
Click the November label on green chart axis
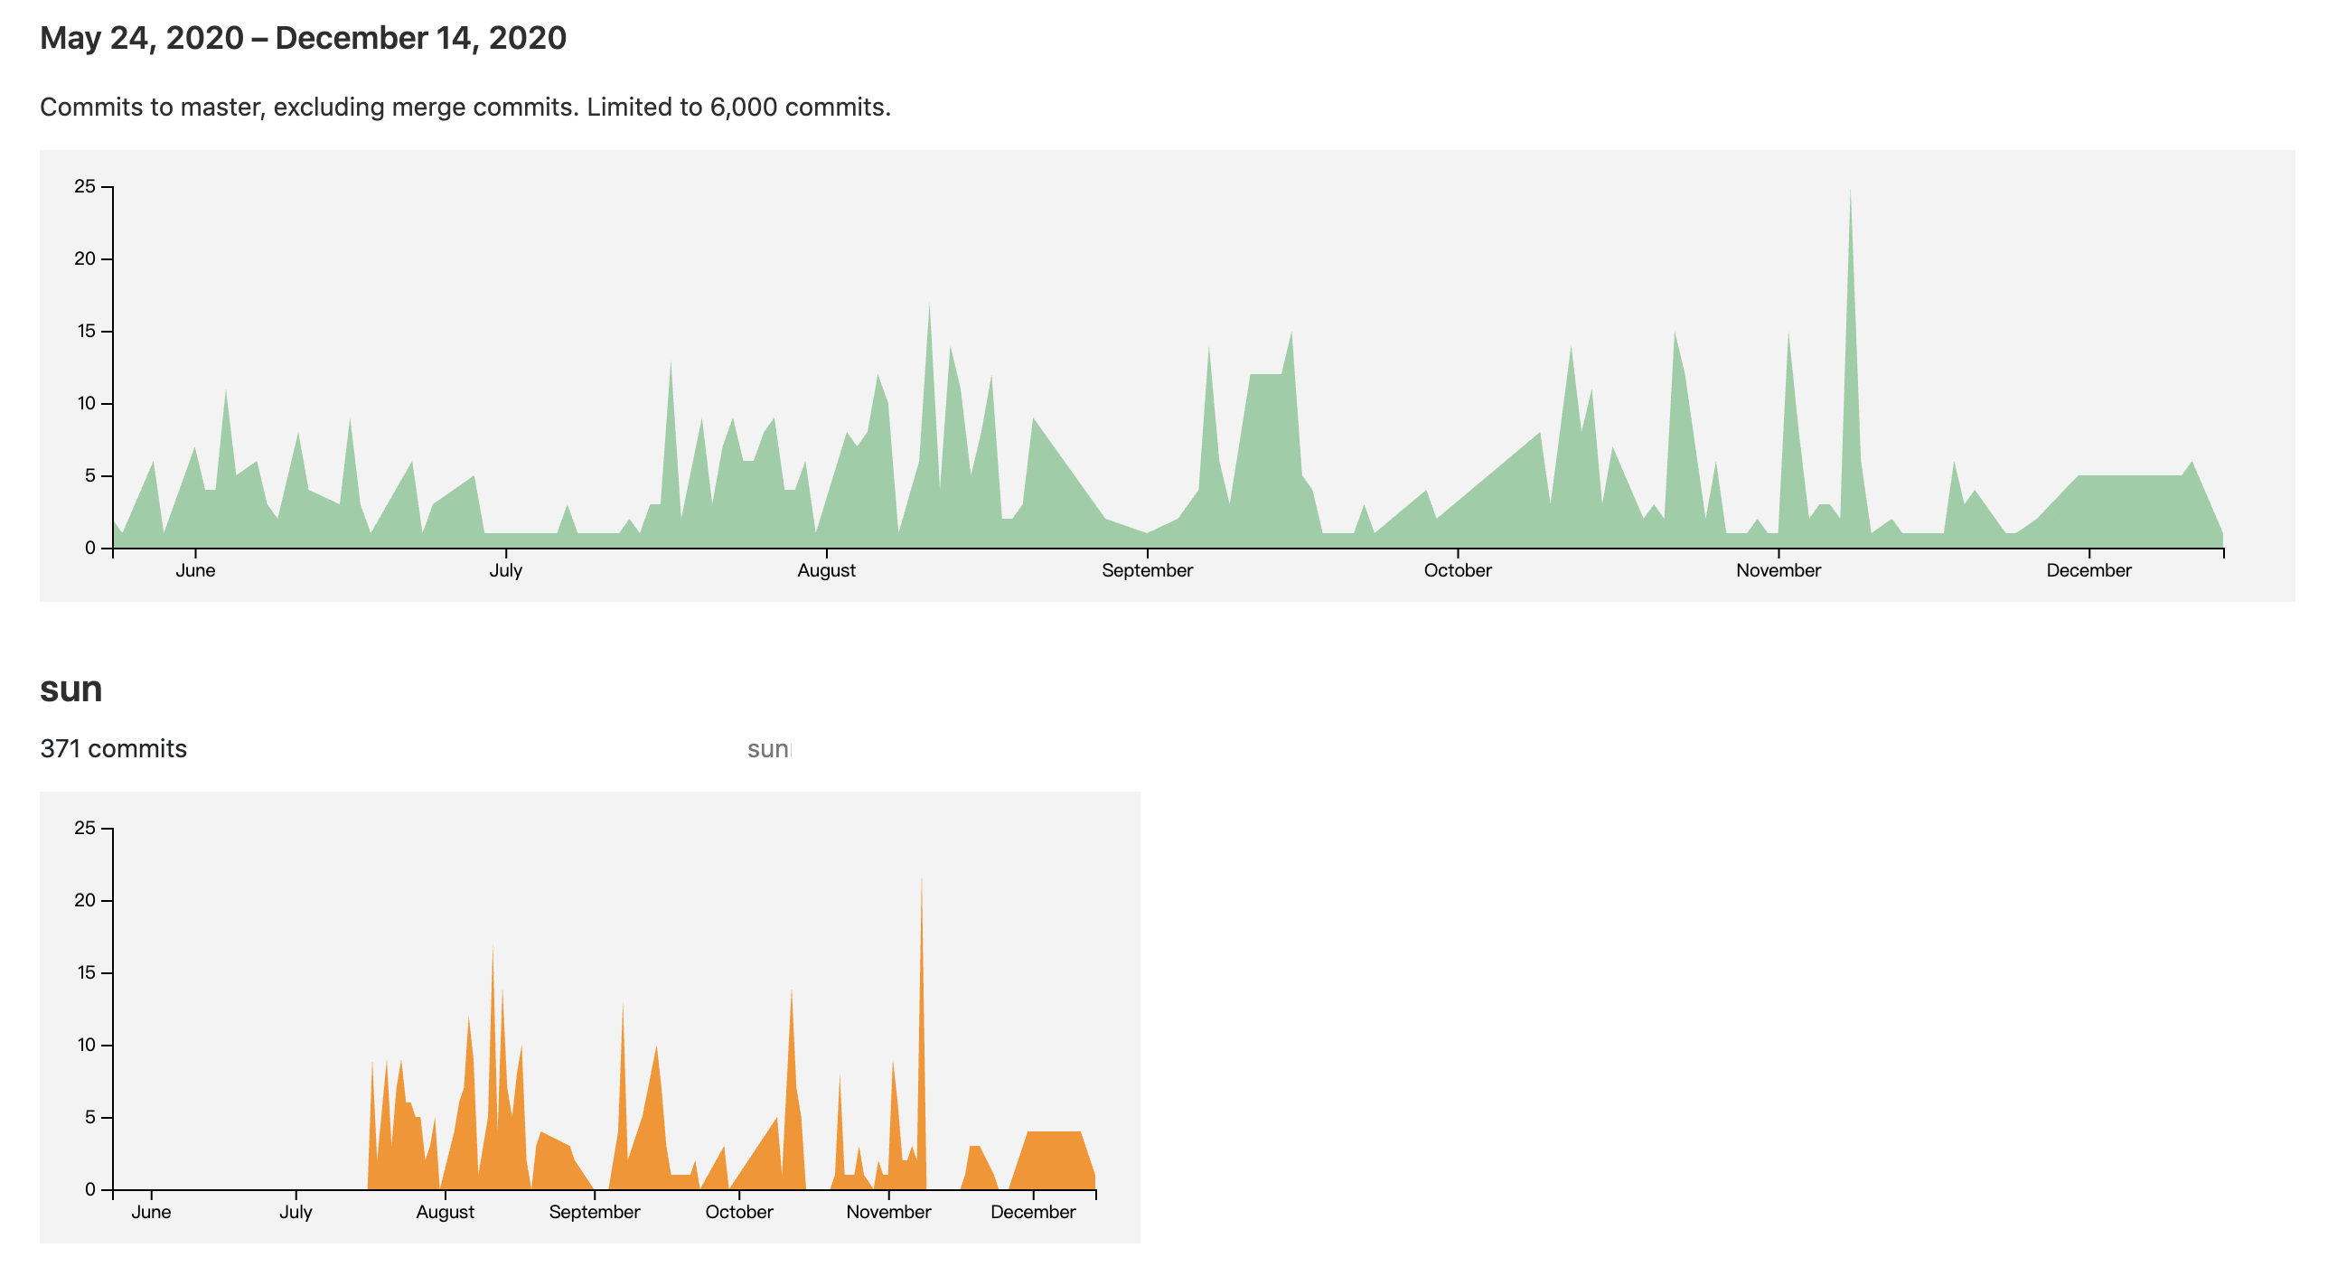1779,570
